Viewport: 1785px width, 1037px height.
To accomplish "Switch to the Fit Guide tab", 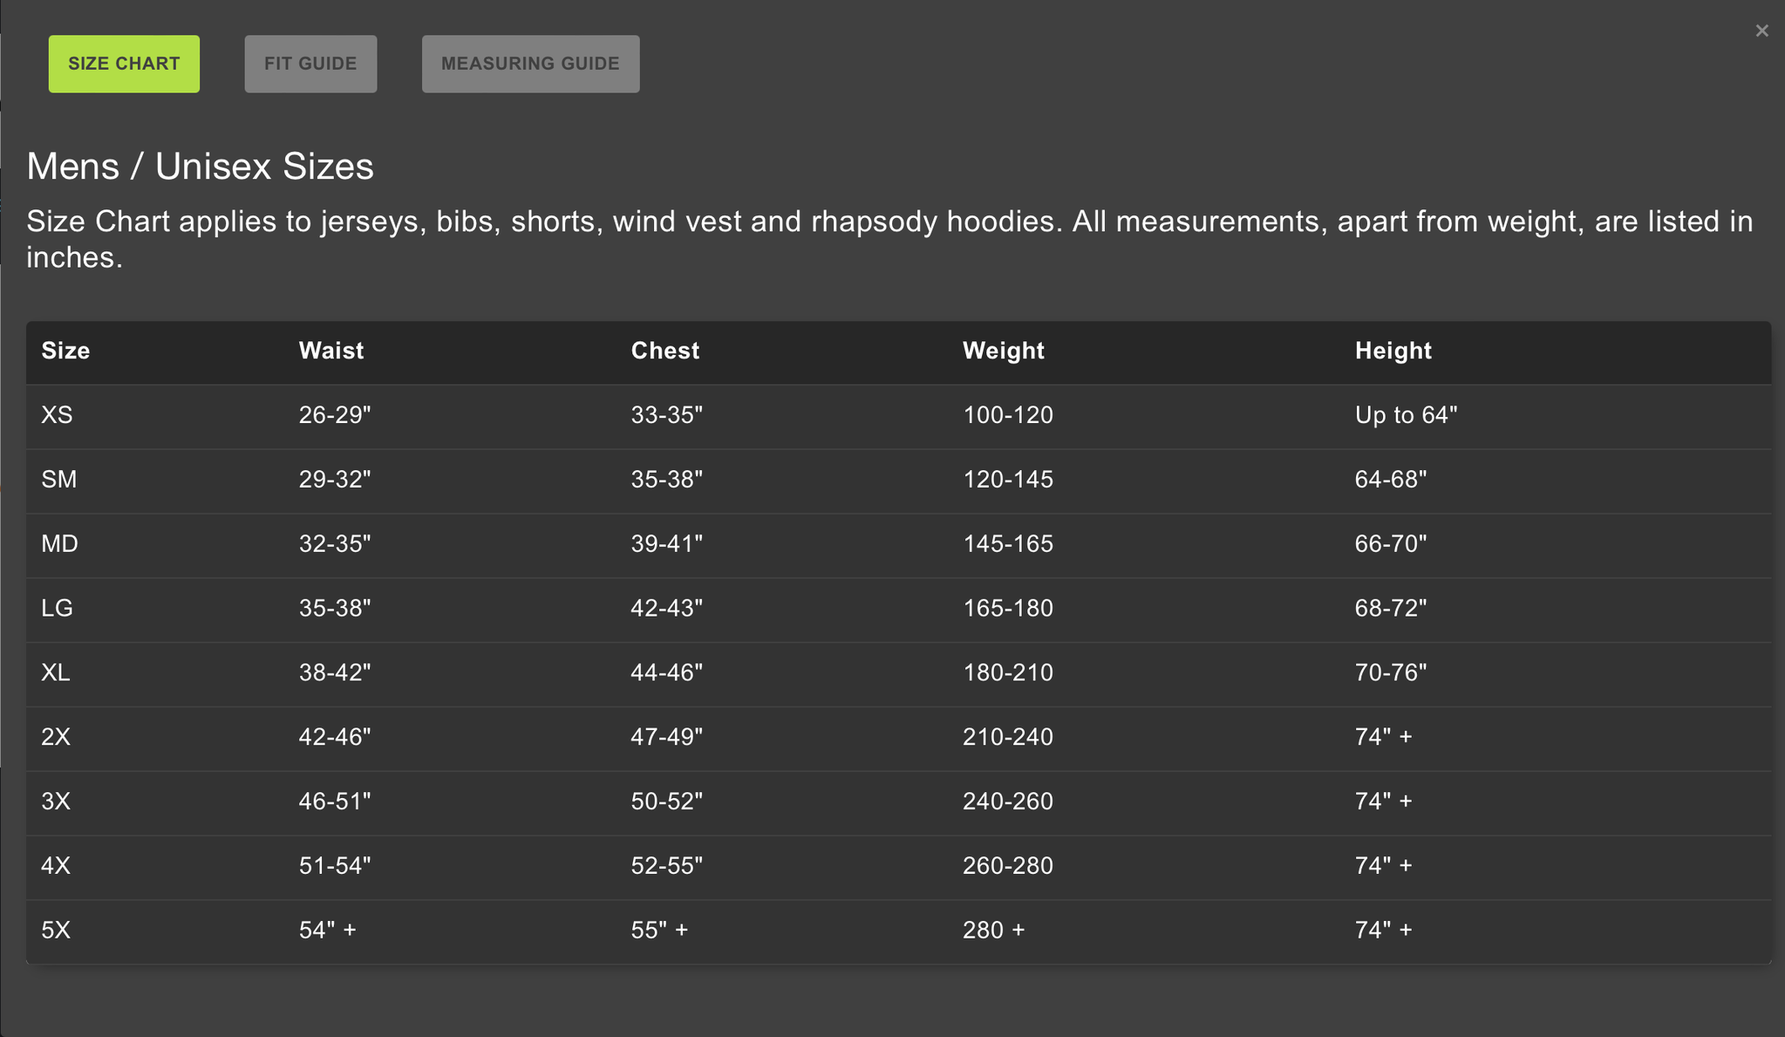I will coord(310,64).
